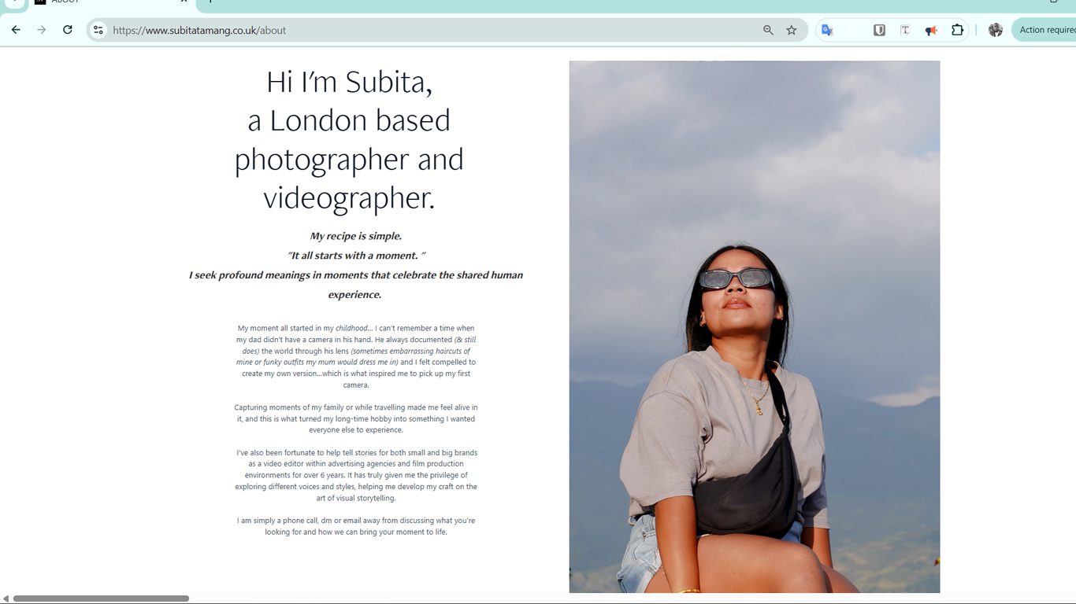The image size is (1076, 604).
Task: Open the Bitwarden shield extension
Action: point(879,30)
